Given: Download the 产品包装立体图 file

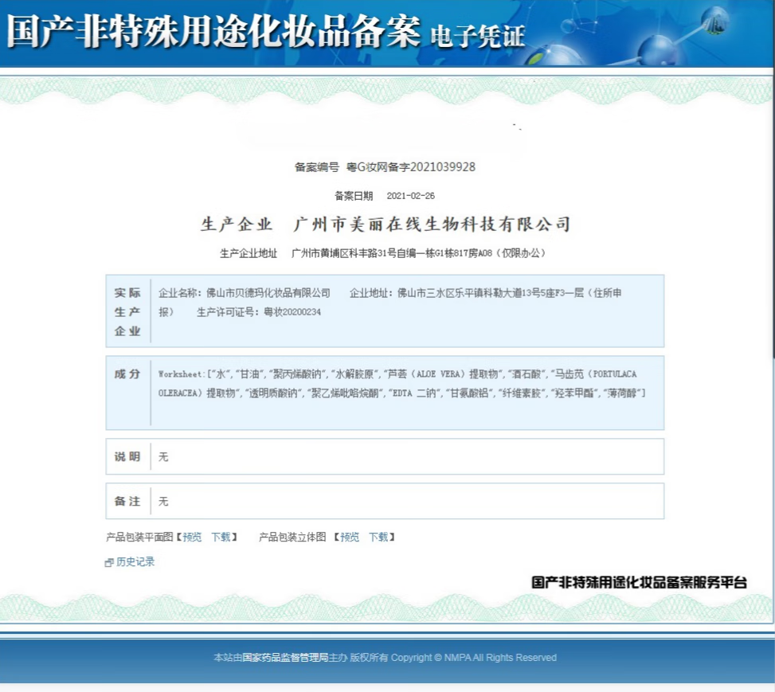Looking at the screenshot, I should coord(378,538).
